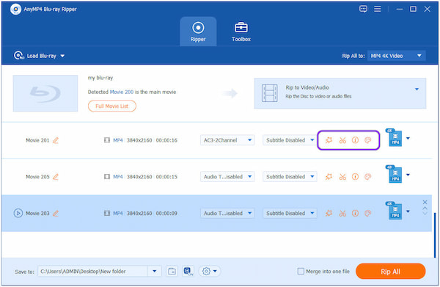This screenshot has width=440, height=287.
Task: Open the Cut scissors tool for Movie 205
Action: (x=342, y=177)
